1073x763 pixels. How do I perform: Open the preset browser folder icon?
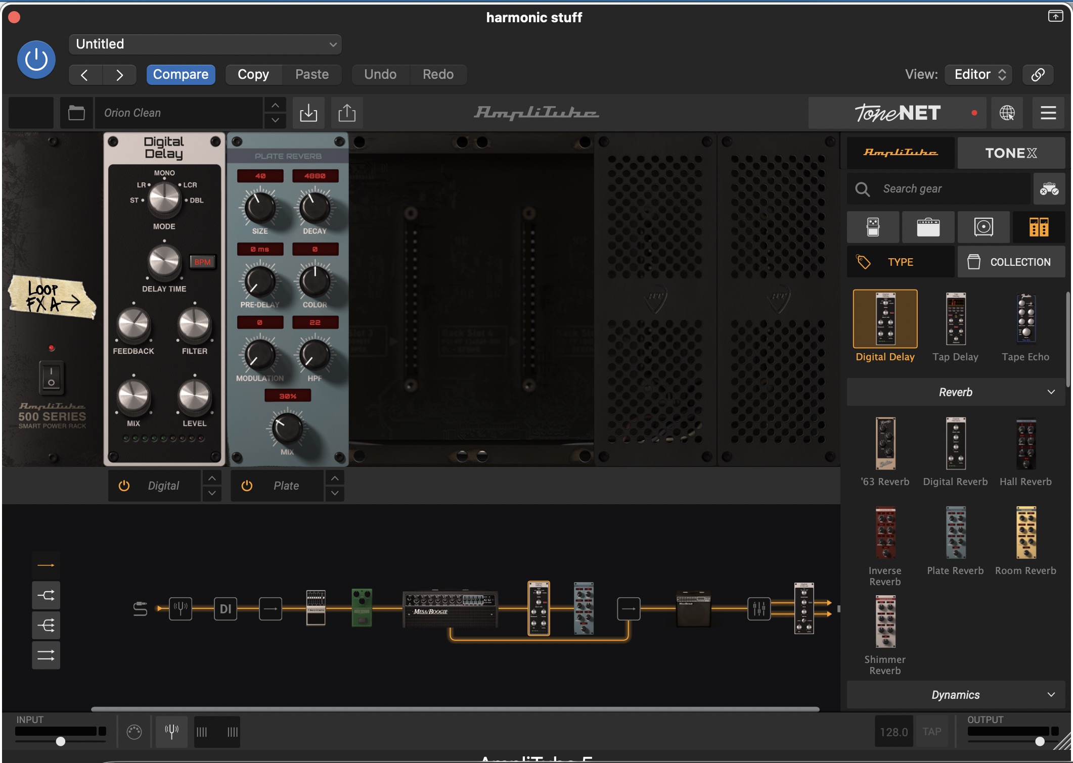point(76,113)
